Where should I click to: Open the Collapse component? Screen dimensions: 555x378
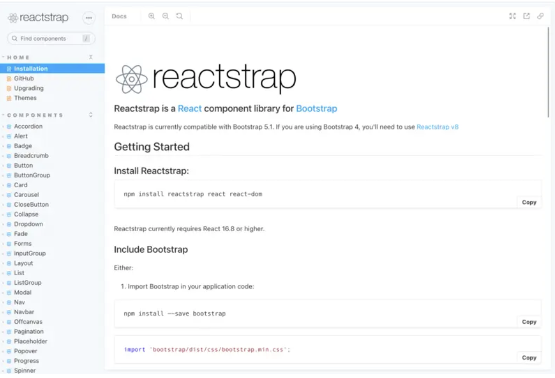click(x=26, y=214)
